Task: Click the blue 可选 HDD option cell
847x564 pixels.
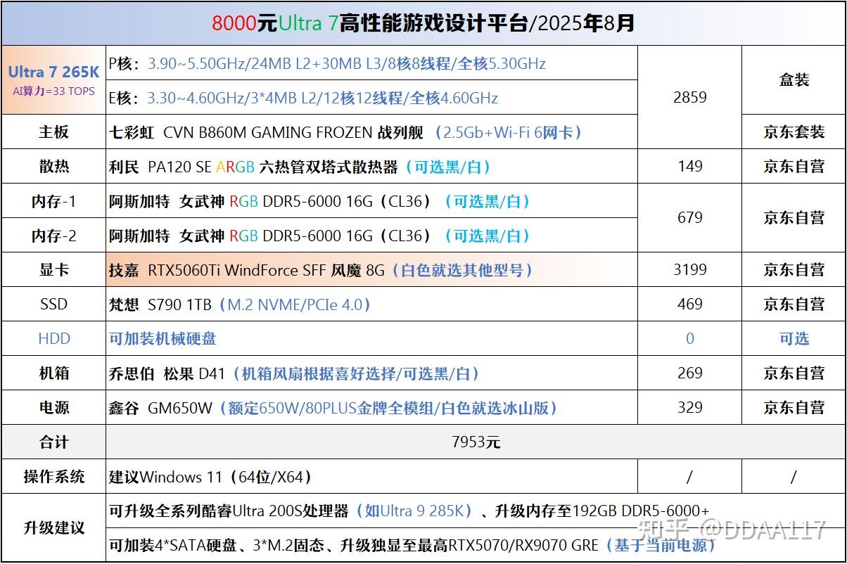Action: click(794, 338)
